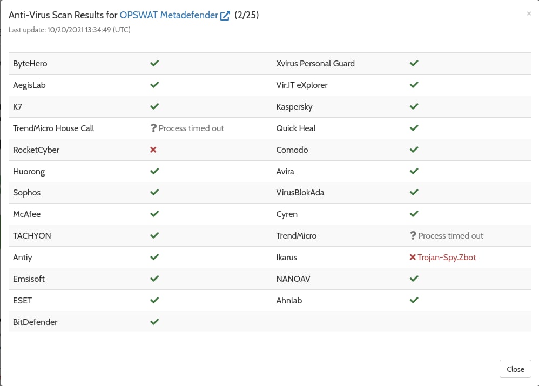Close the scan results dialog

[515, 369]
